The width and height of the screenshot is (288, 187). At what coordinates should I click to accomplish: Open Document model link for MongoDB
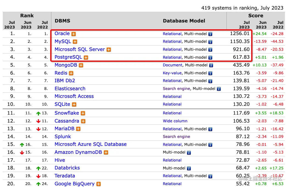[x=172, y=65]
